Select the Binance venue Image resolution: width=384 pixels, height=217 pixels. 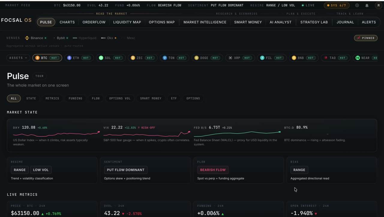[36, 38]
